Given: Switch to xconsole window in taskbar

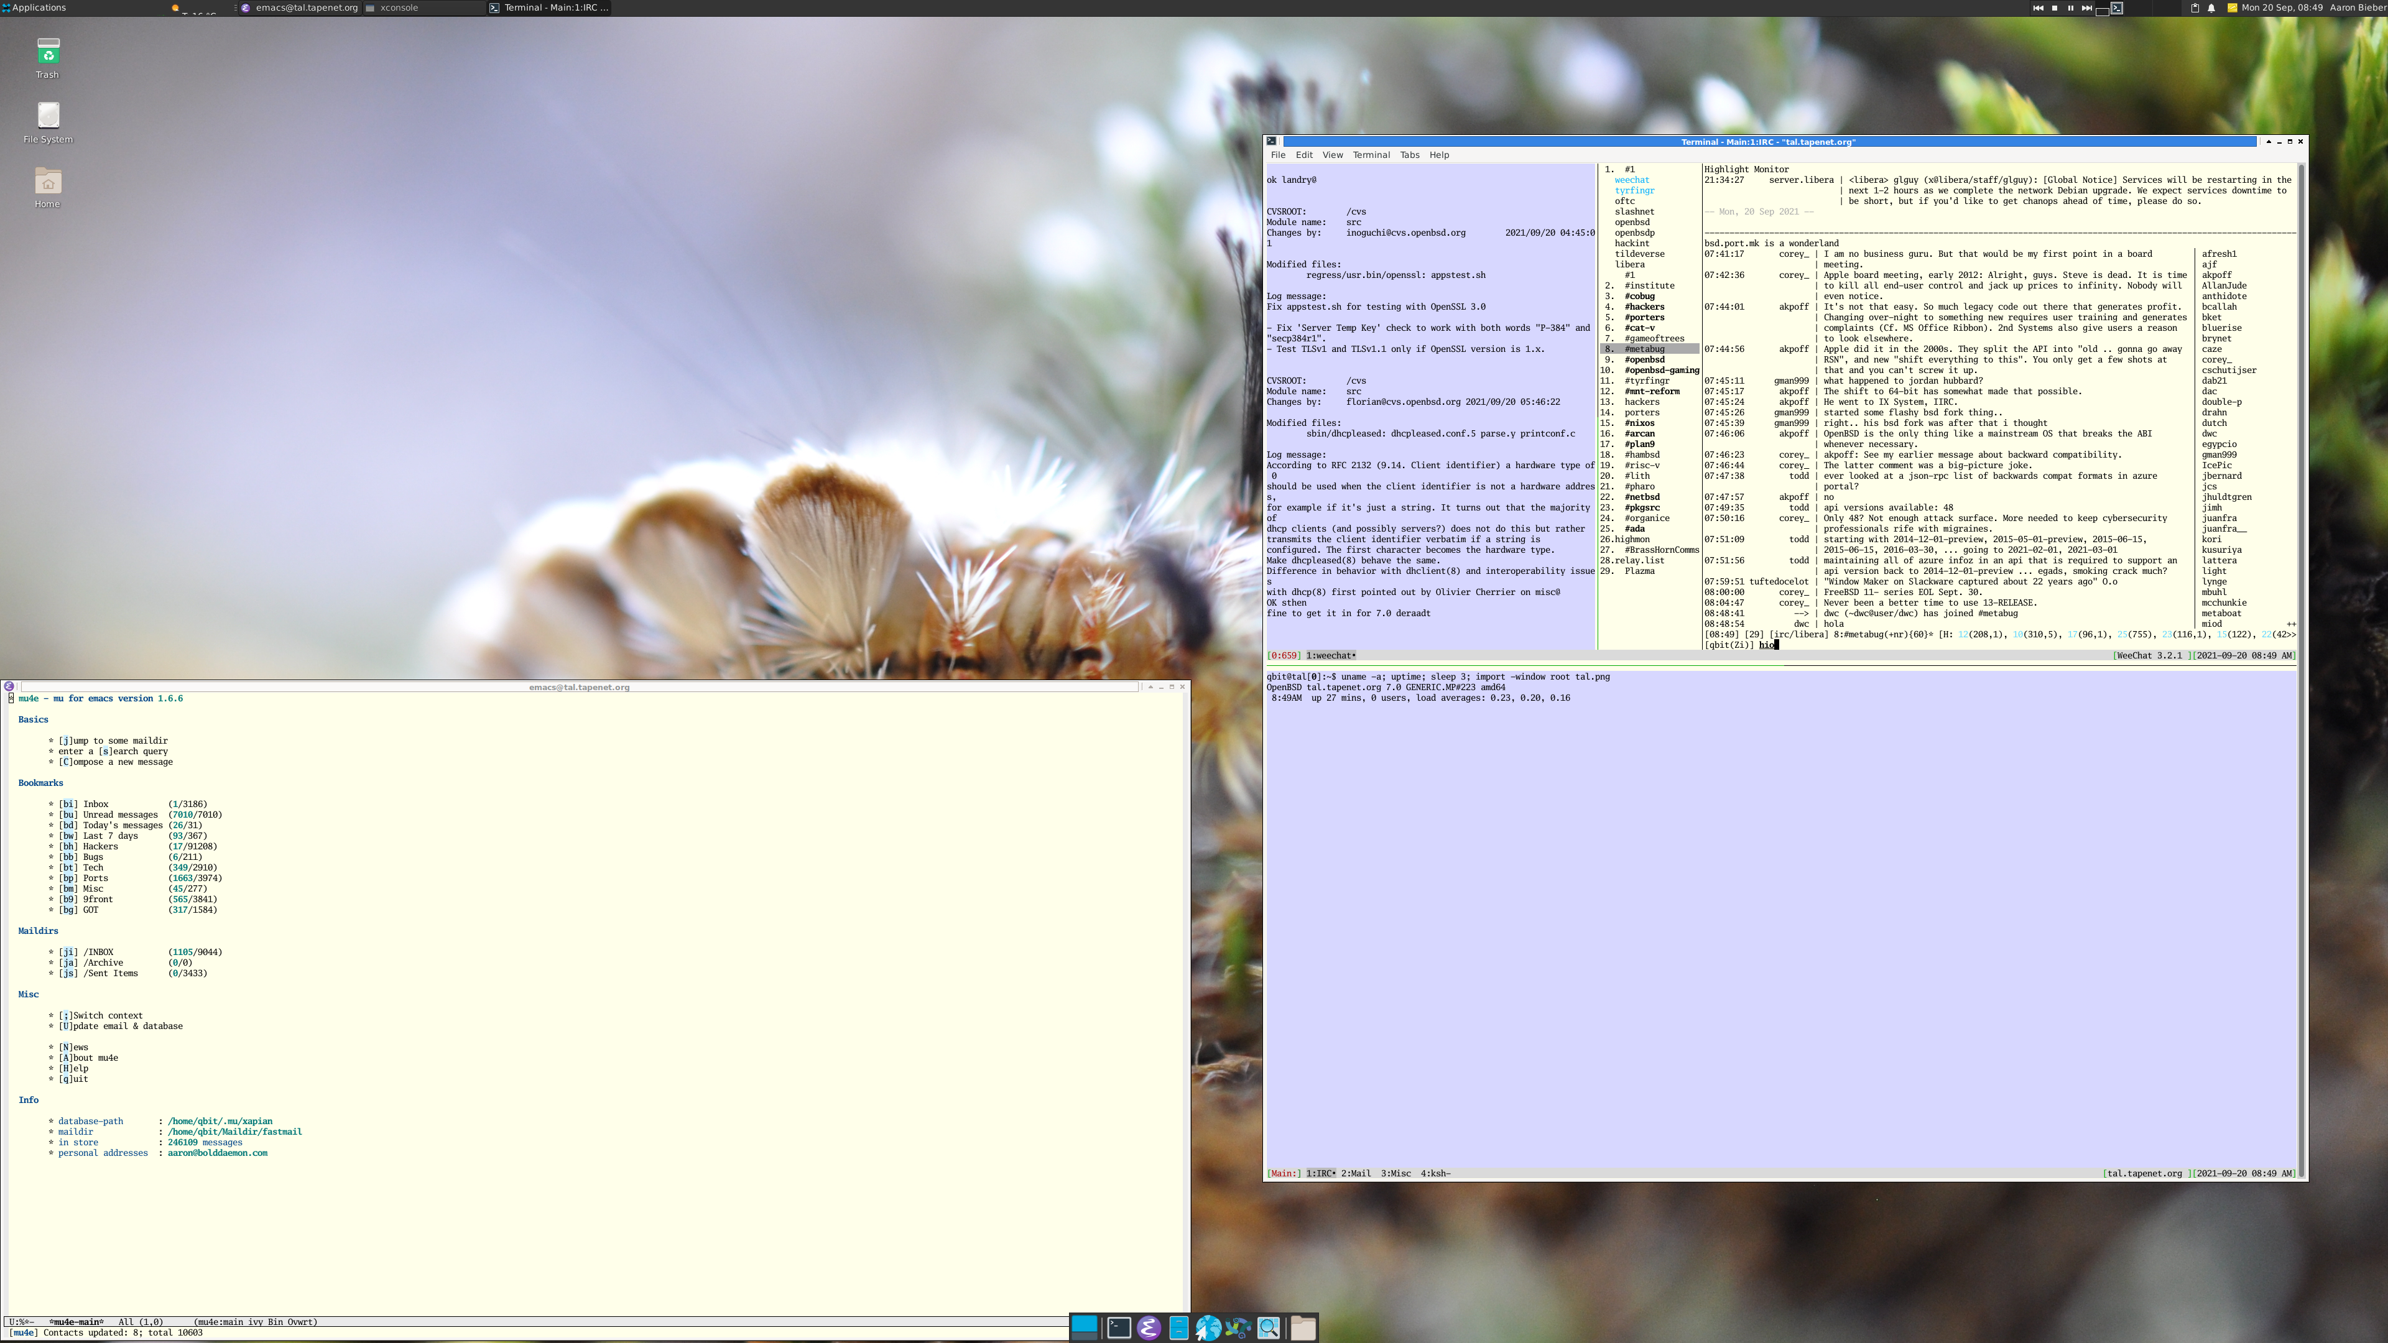Looking at the screenshot, I should click(399, 7).
